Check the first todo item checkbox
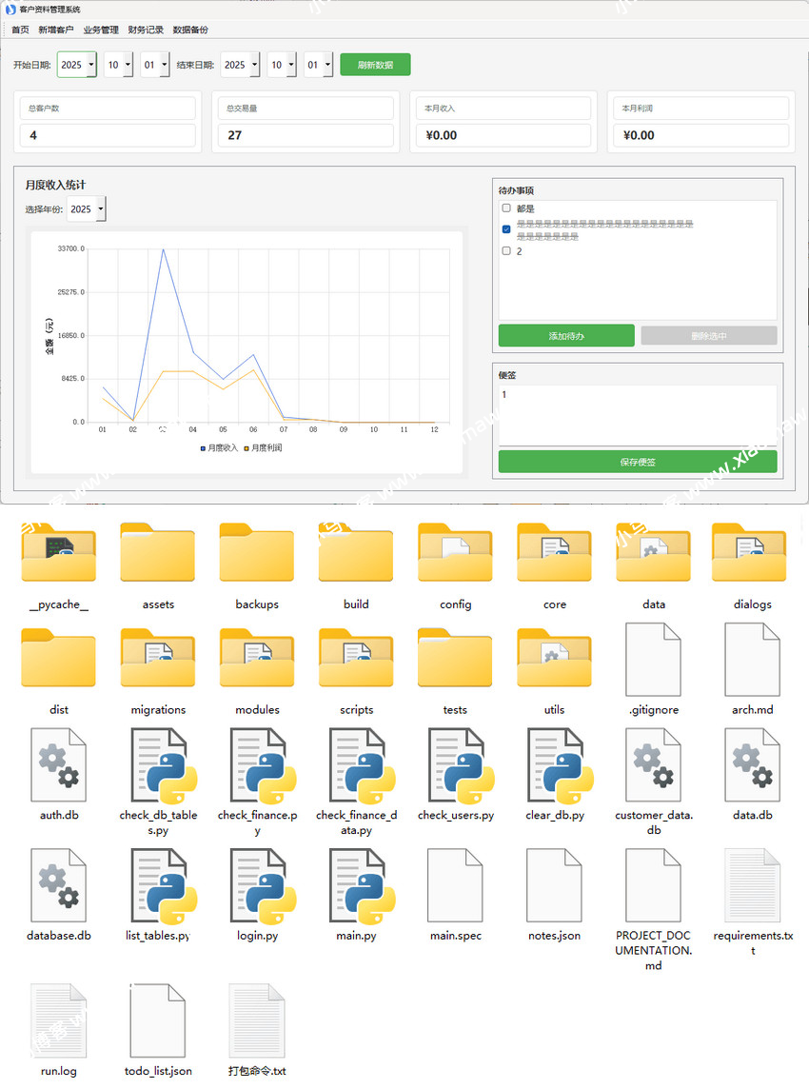Screen dimensions: 809x1089 coord(506,208)
